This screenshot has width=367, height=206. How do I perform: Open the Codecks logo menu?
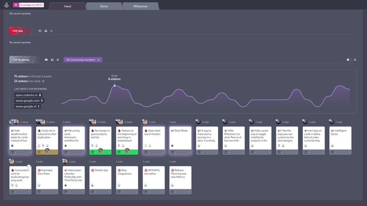6,5
